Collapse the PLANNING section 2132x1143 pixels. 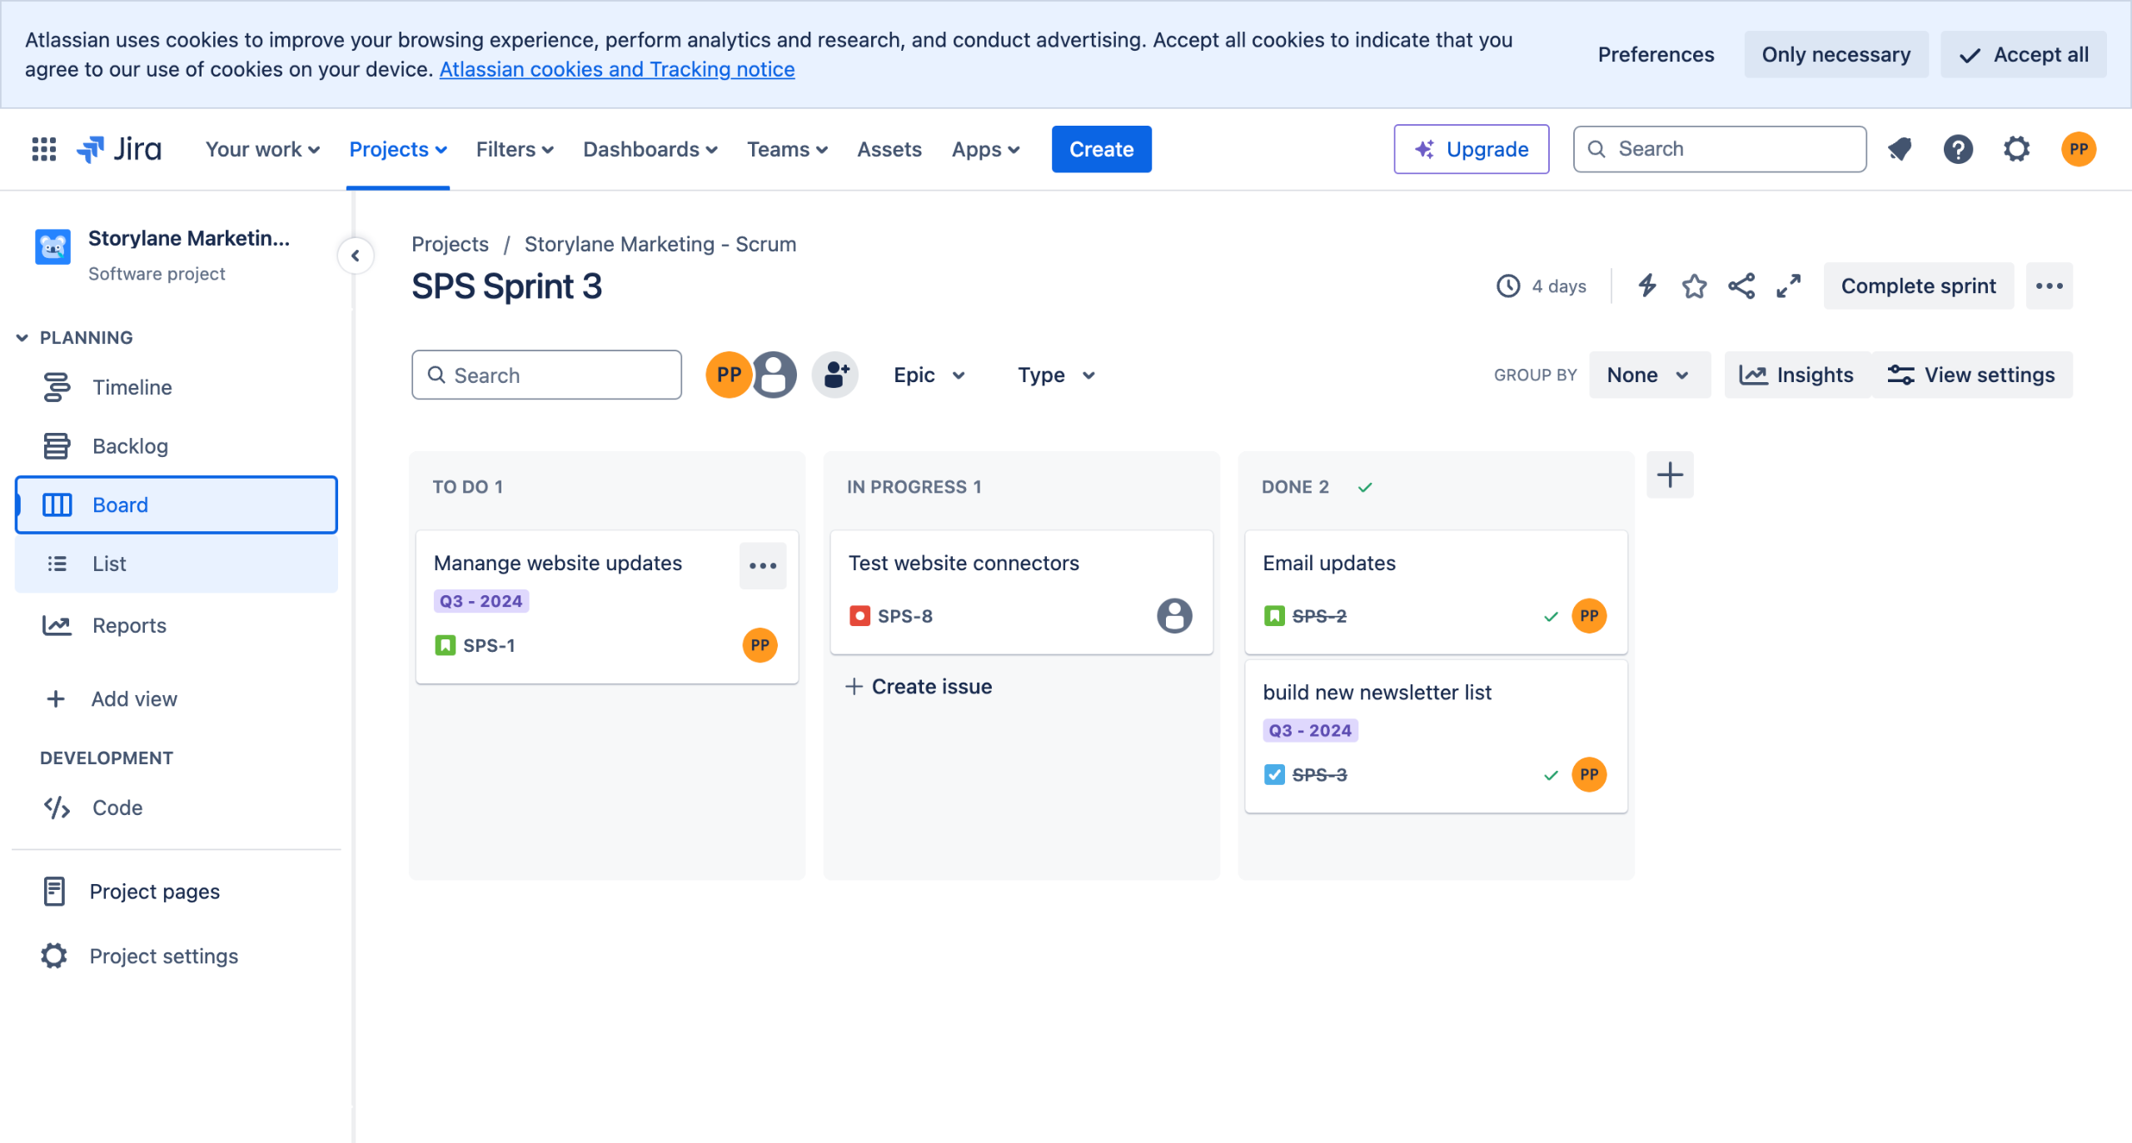22,337
